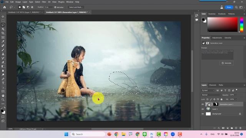Click the Add to selection icon

24,7
